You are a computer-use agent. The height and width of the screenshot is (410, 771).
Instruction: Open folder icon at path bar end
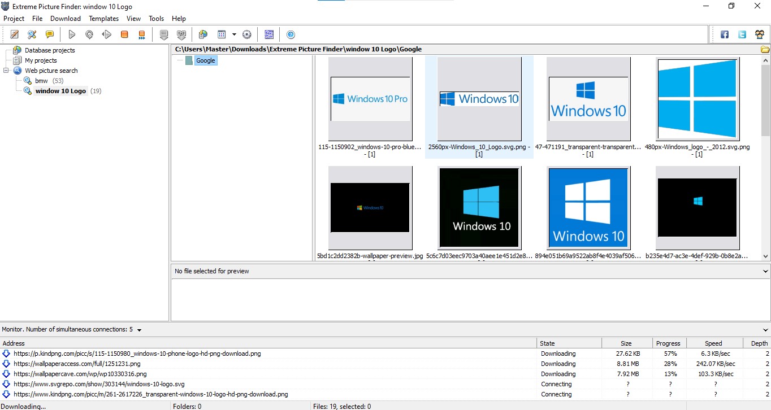click(765, 49)
